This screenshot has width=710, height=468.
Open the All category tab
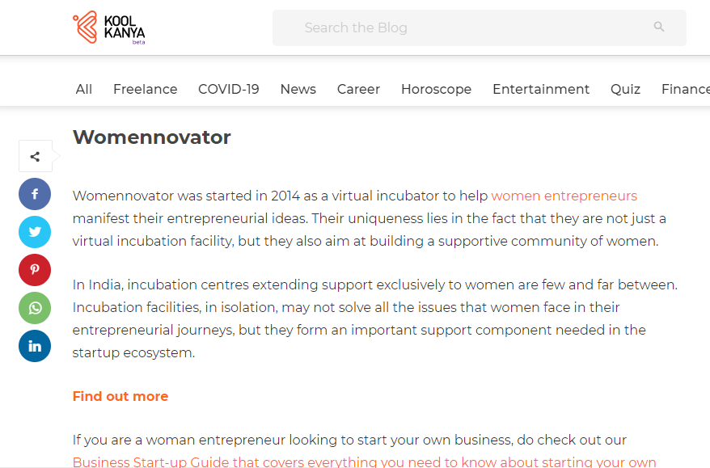click(84, 90)
